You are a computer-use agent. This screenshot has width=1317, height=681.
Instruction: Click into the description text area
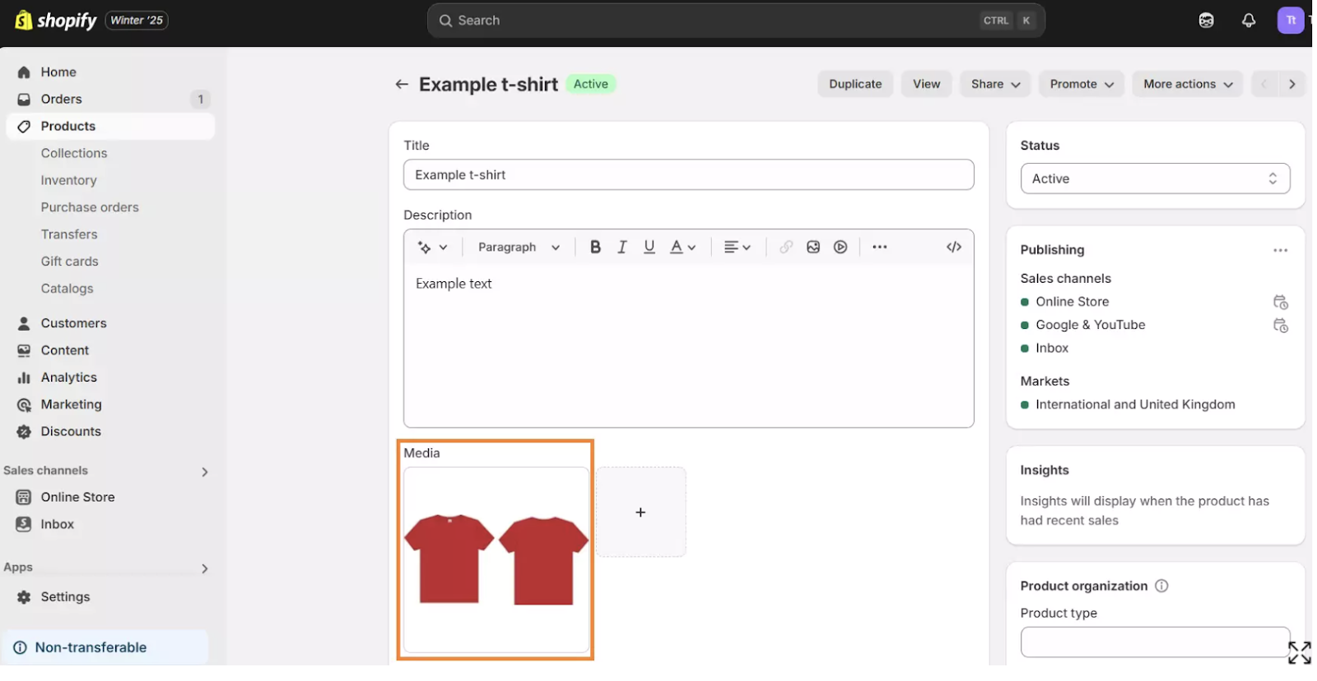pyautogui.click(x=688, y=345)
